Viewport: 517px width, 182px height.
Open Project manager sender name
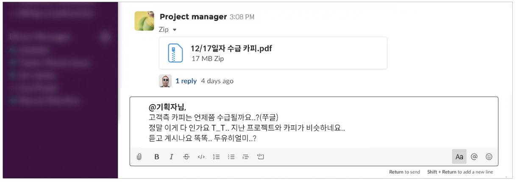[193, 17]
